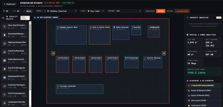Select Ultra-Fast DC Stall B block on canvas
The height and width of the screenshot is (107, 223).
tap(79, 64)
